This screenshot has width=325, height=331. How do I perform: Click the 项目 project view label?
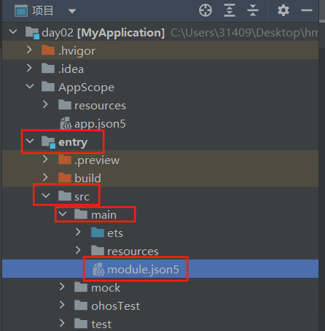coord(42,11)
